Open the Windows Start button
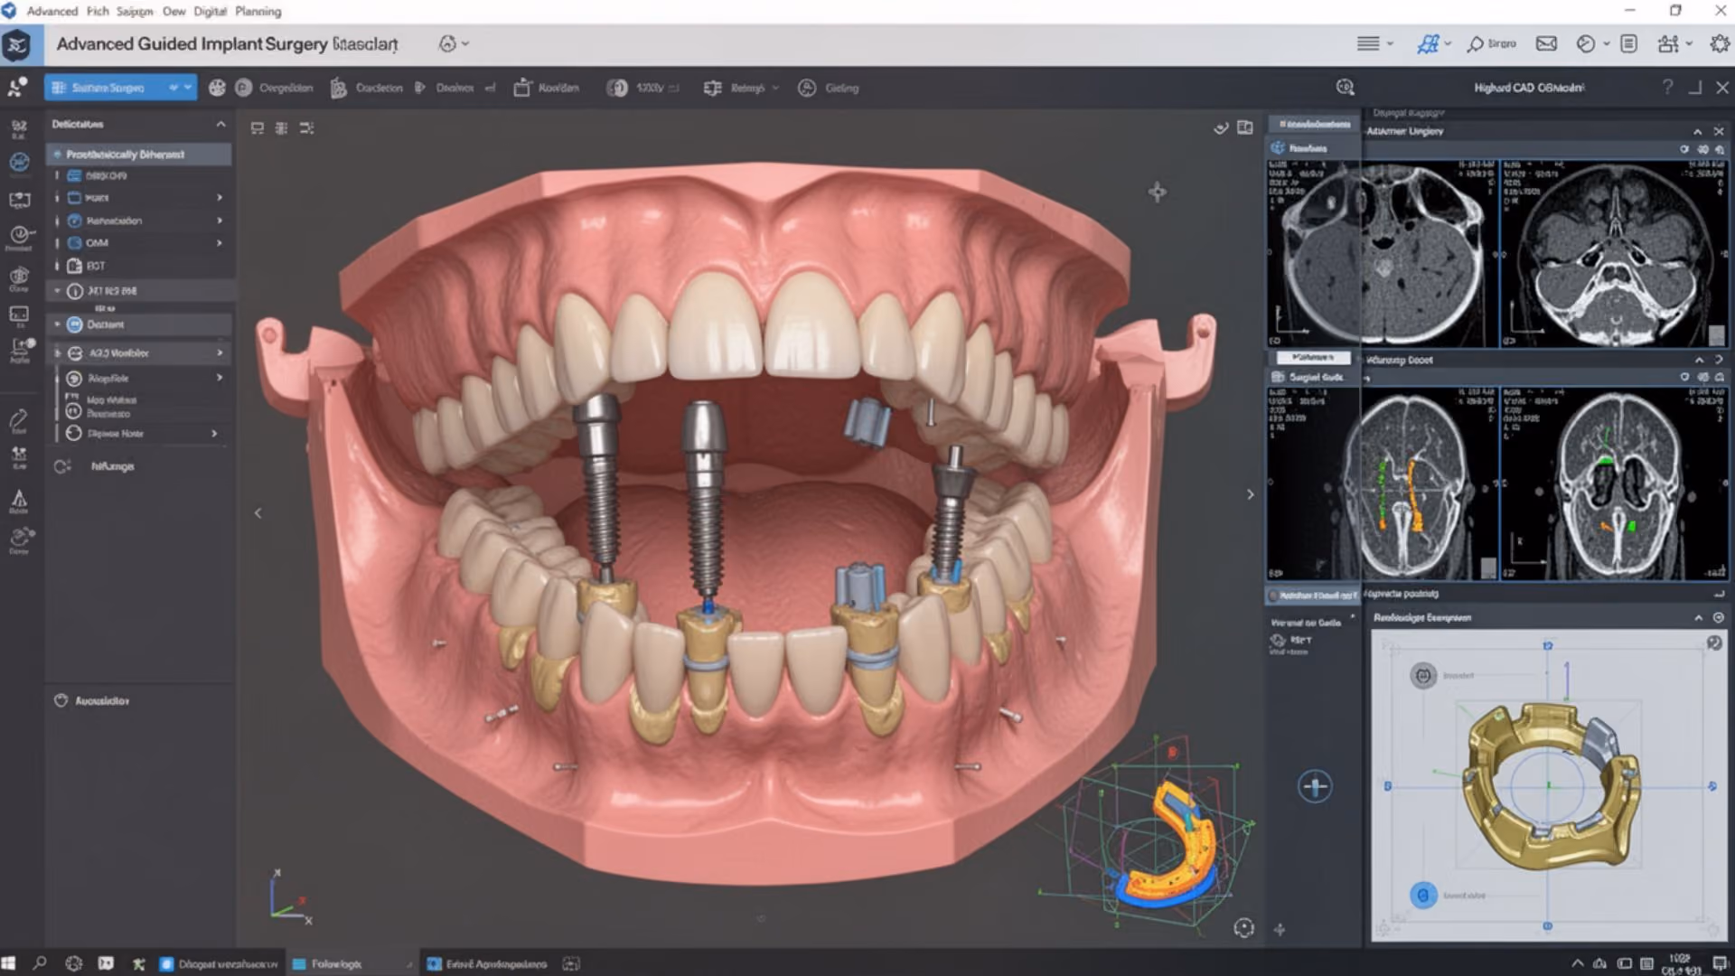 (9, 963)
